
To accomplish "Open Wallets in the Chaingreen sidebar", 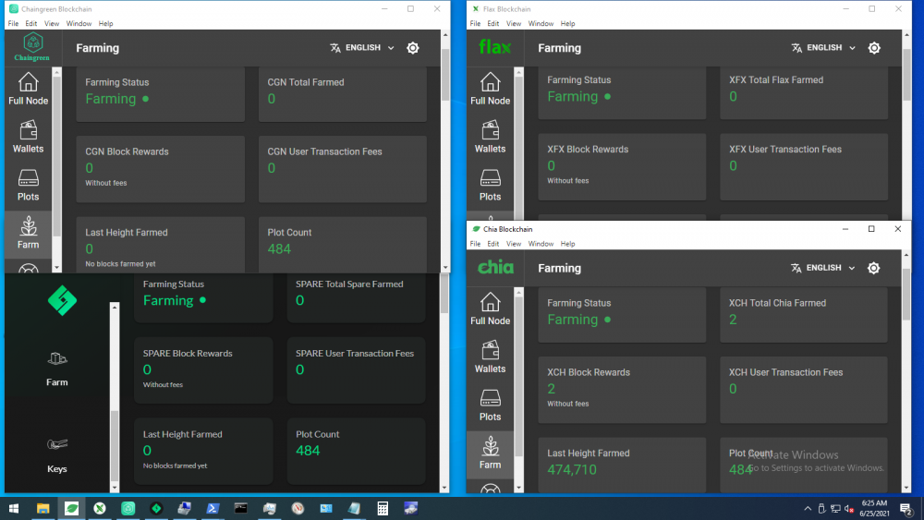I will pyautogui.click(x=28, y=137).
